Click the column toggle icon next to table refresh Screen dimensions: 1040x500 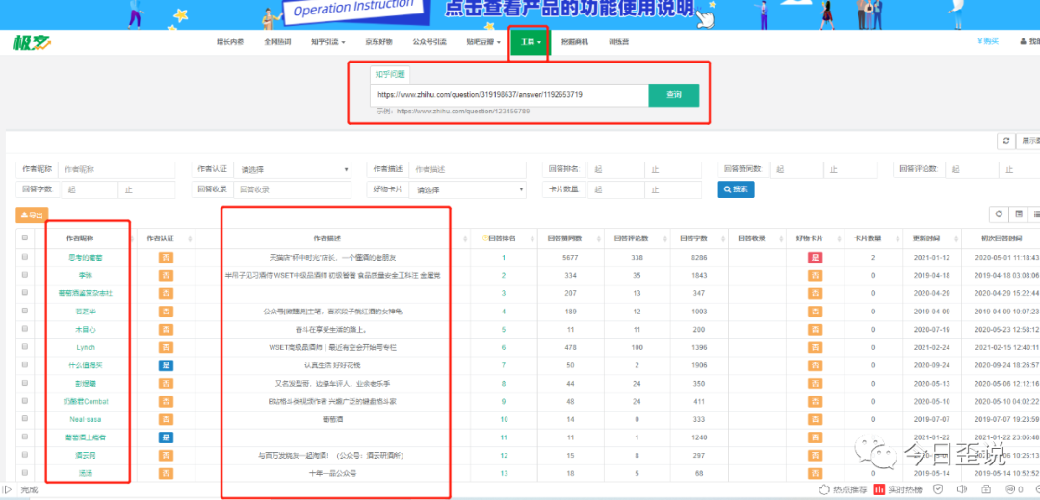1018,213
